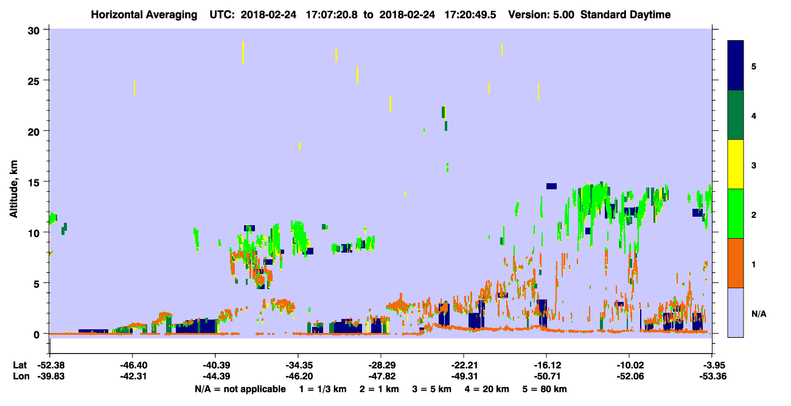
Task: Click the colorbar label '2'
Action: pyautogui.click(x=754, y=214)
